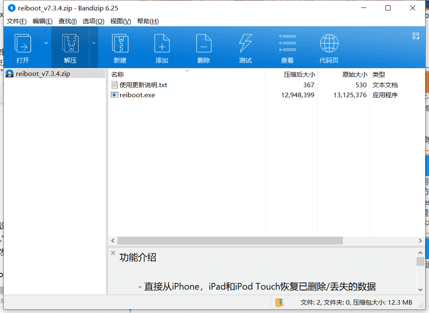Click the zip archive icon in the tree panel

(10, 74)
